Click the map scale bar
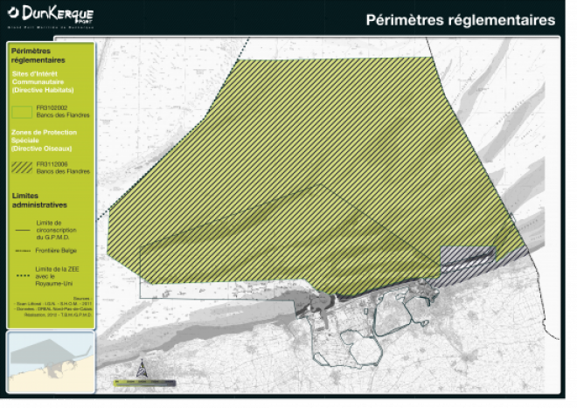Viewport: 577px width, 408px height. (144, 383)
